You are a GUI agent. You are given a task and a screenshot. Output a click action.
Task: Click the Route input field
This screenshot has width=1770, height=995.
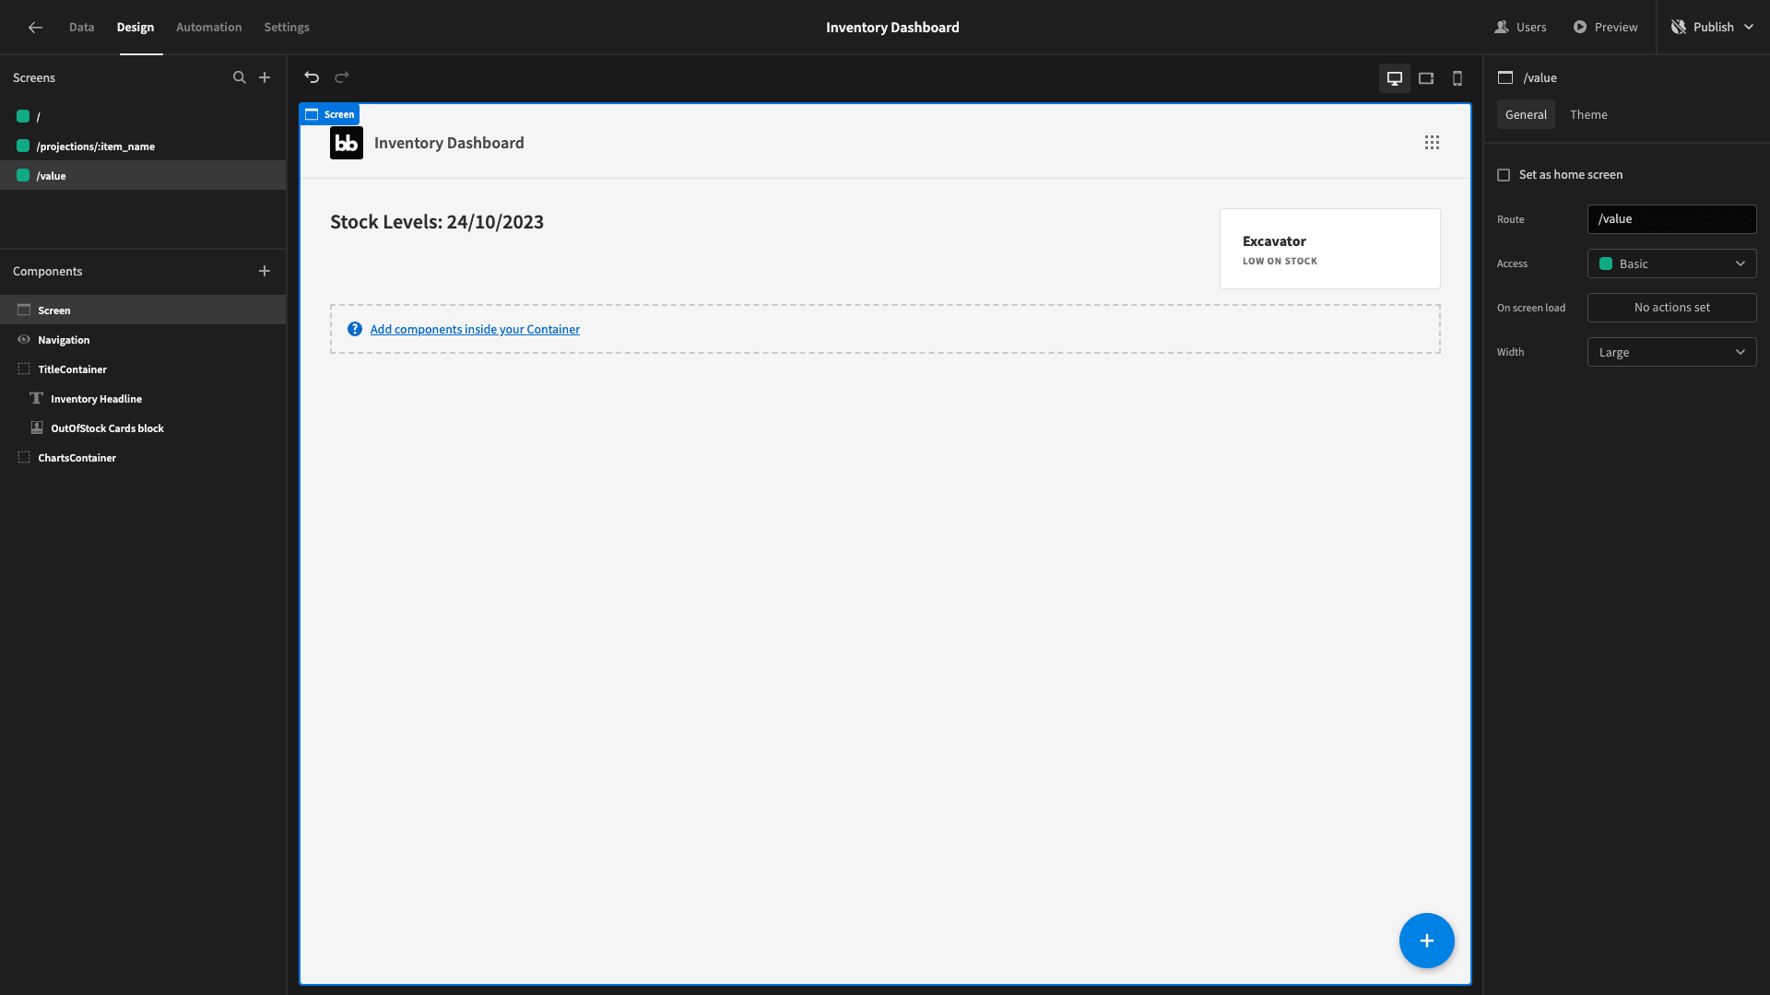(1672, 219)
